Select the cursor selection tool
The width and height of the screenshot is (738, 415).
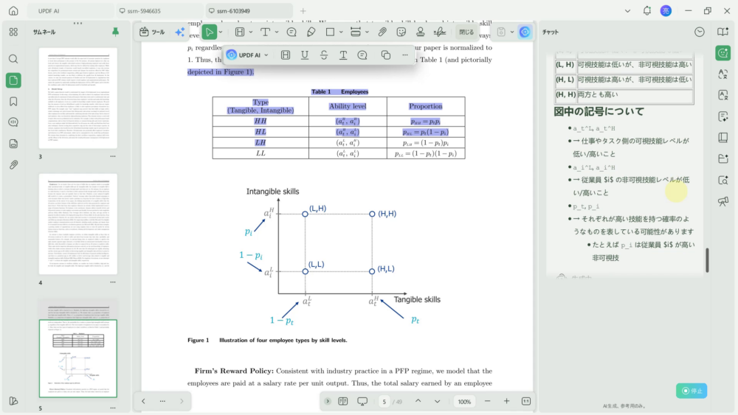(x=209, y=32)
